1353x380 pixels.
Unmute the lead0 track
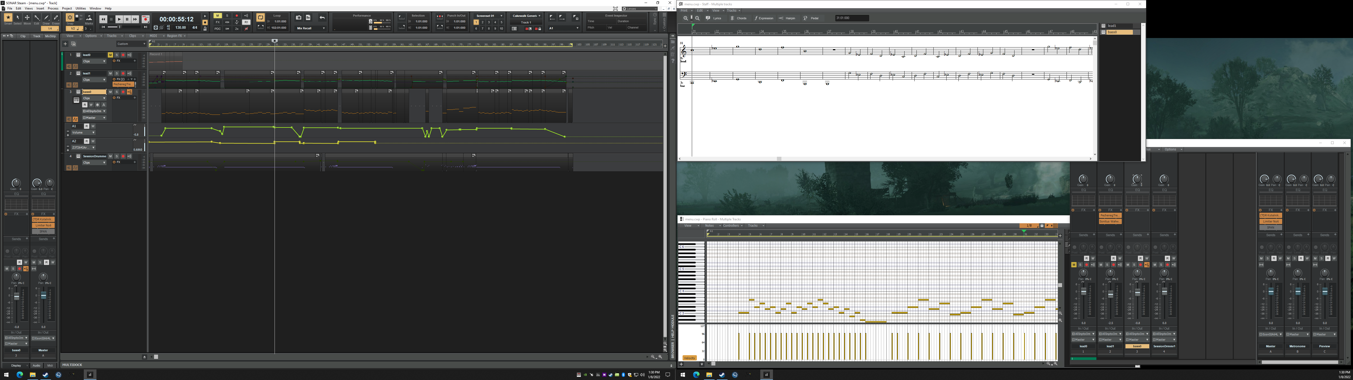click(x=110, y=55)
